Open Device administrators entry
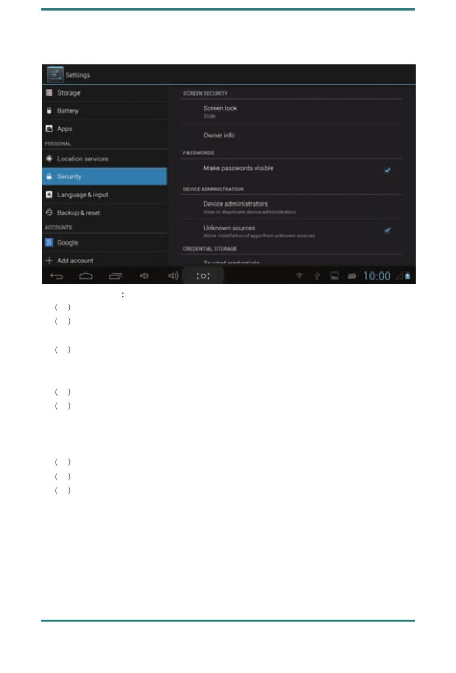 coord(290,207)
